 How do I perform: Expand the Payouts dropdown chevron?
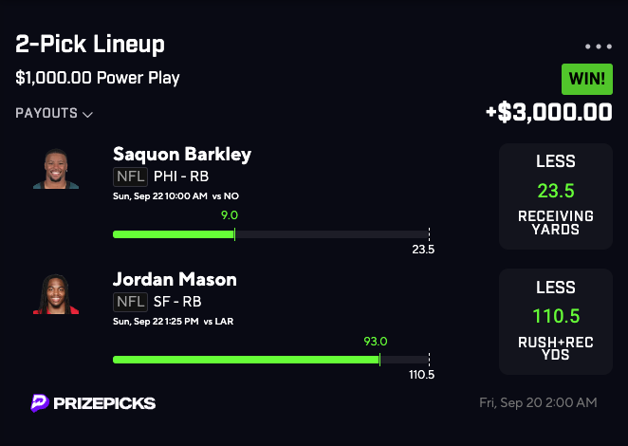(x=88, y=115)
